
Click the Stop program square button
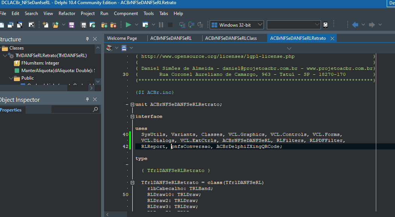(x=170, y=25)
